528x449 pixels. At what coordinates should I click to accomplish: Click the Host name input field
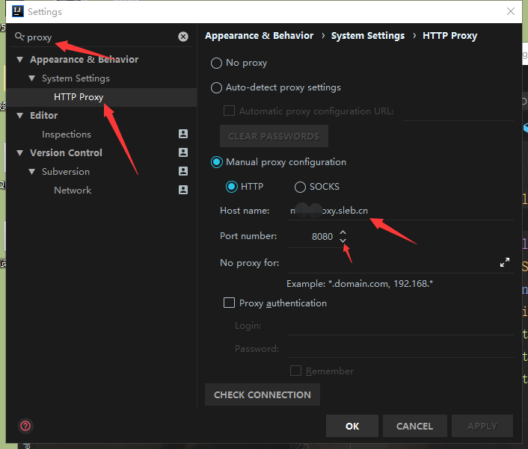400,211
